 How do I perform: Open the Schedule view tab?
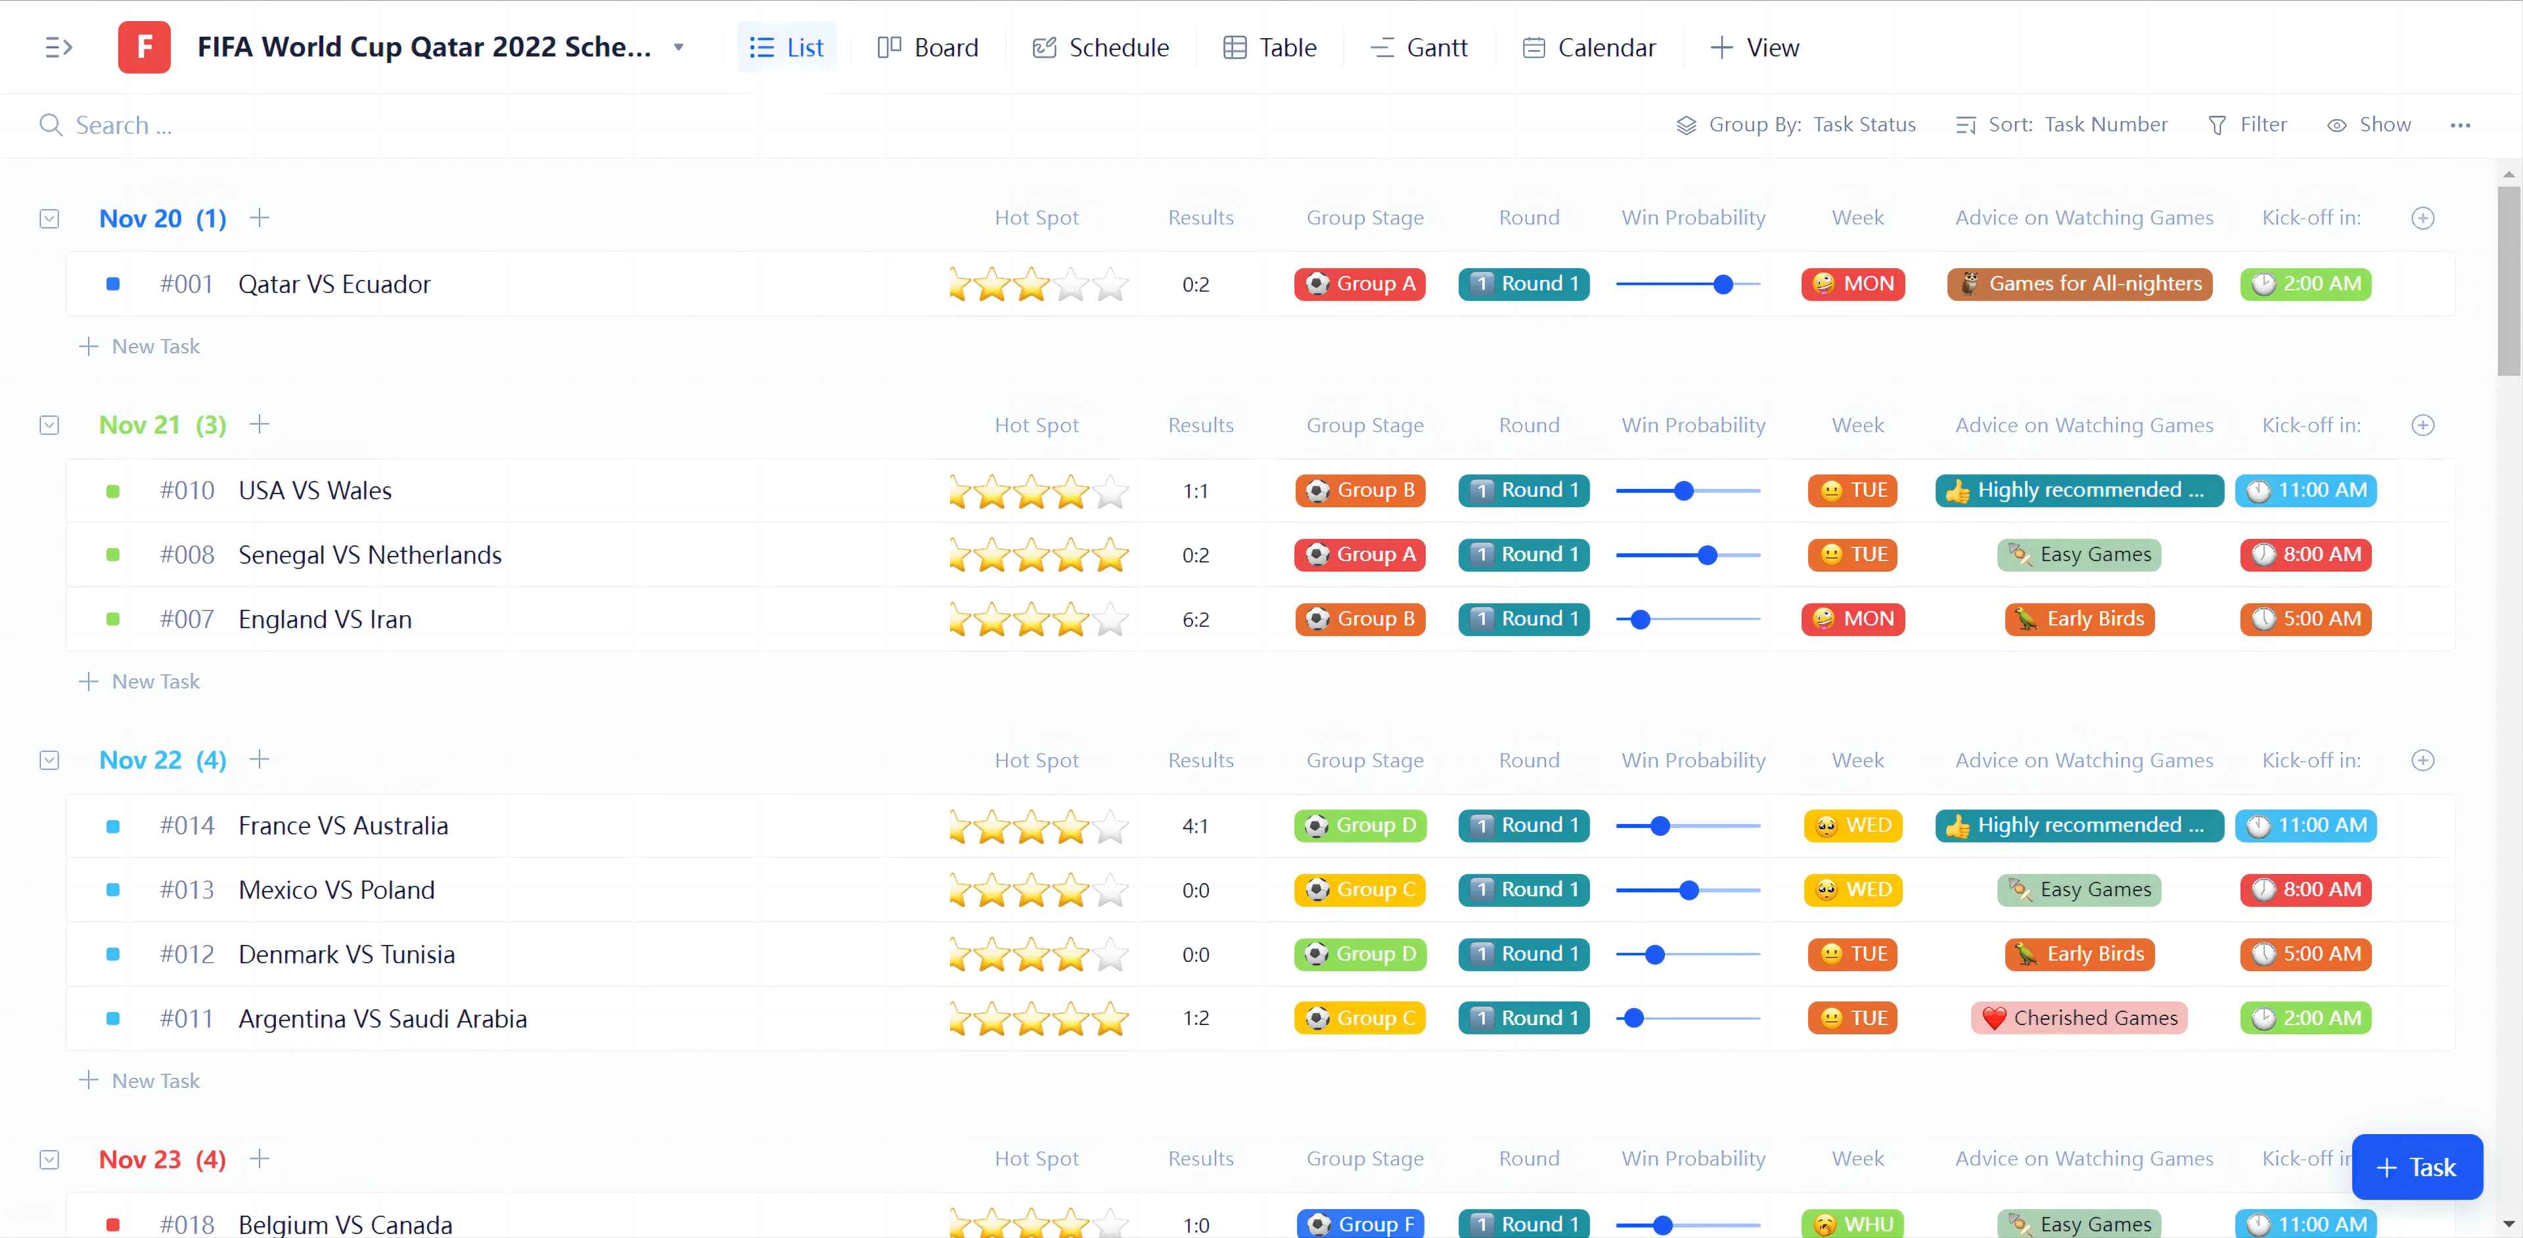click(x=1100, y=47)
